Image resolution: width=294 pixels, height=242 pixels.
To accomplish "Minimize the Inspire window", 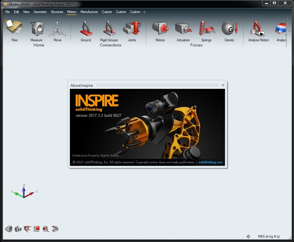I will pos(267,3).
